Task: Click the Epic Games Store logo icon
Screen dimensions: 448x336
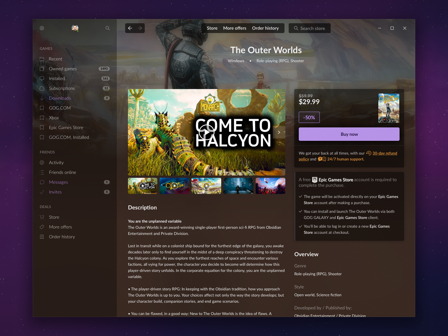Action: click(x=315, y=179)
